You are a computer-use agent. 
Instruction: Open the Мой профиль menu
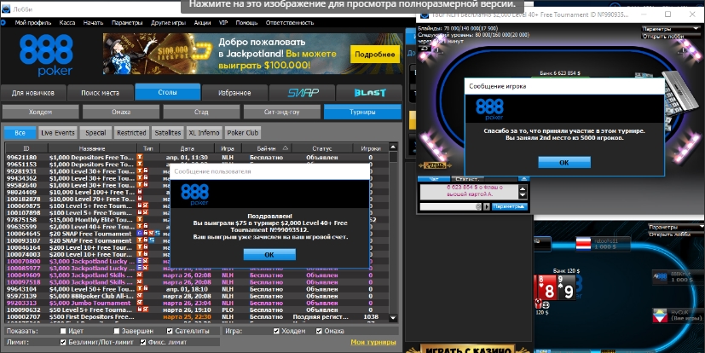pos(33,22)
